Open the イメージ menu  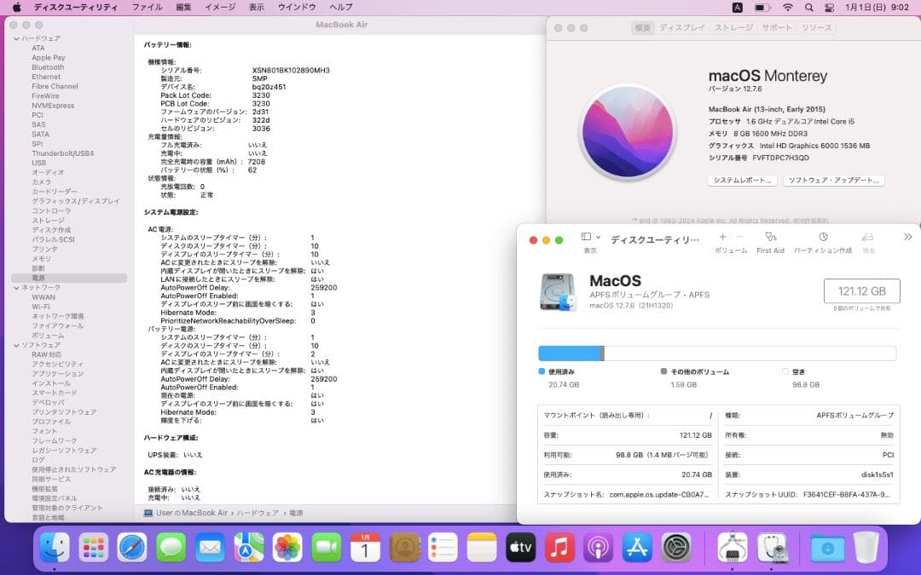click(220, 7)
